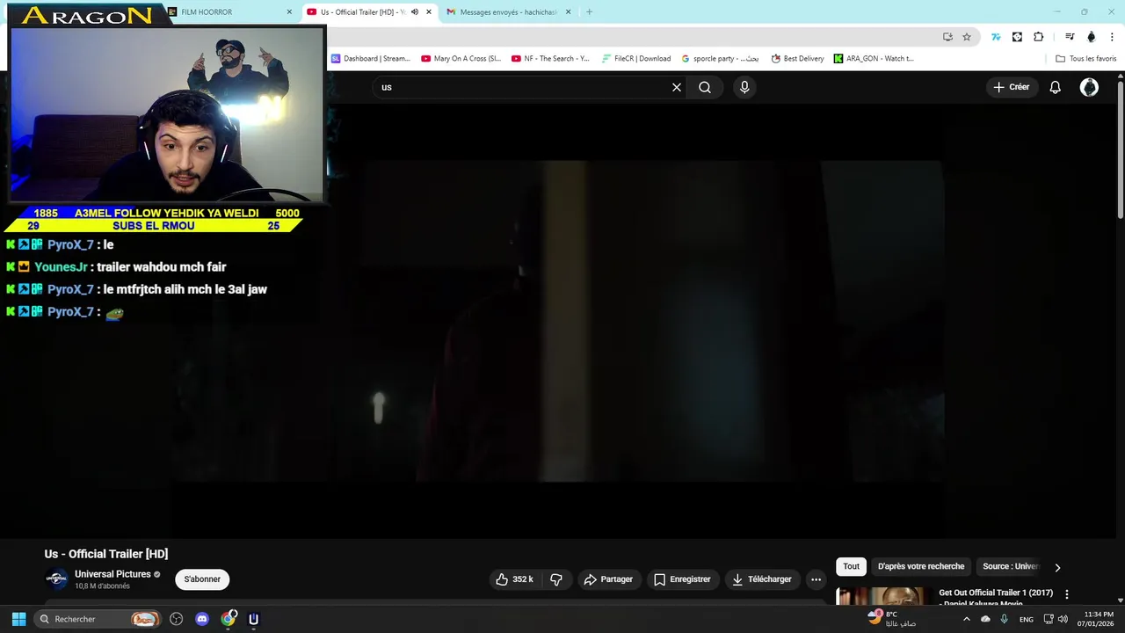Open the U app in the taskbar
Viewport: 1125px width, 633px height.
254,619
